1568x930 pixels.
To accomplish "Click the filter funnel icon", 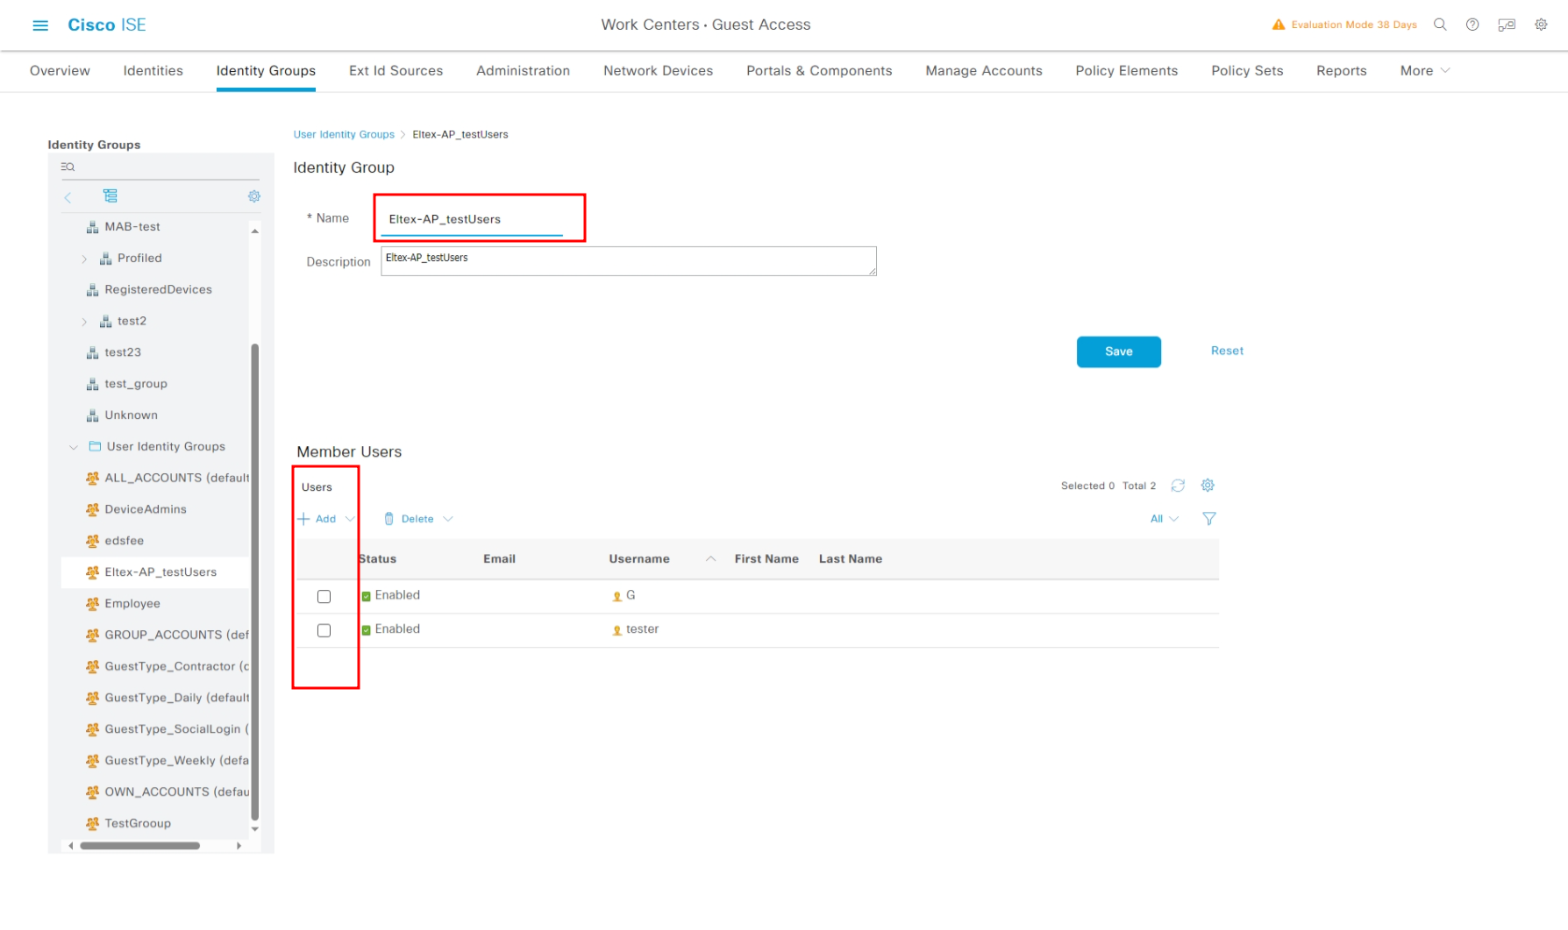I will point(1209,519).
